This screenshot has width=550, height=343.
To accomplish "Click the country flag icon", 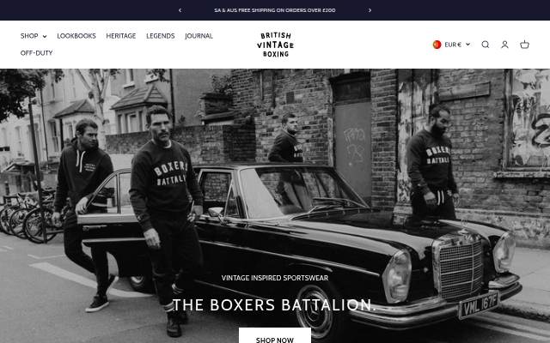I will click(x=437, y=45).
